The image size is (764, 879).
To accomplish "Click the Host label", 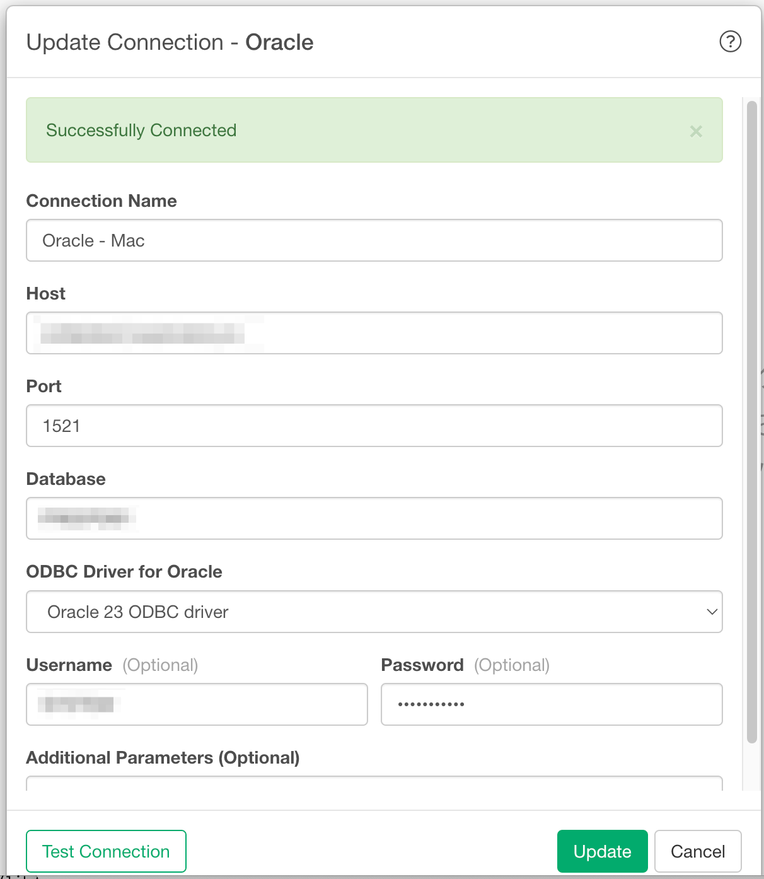I will coord(46,293).
